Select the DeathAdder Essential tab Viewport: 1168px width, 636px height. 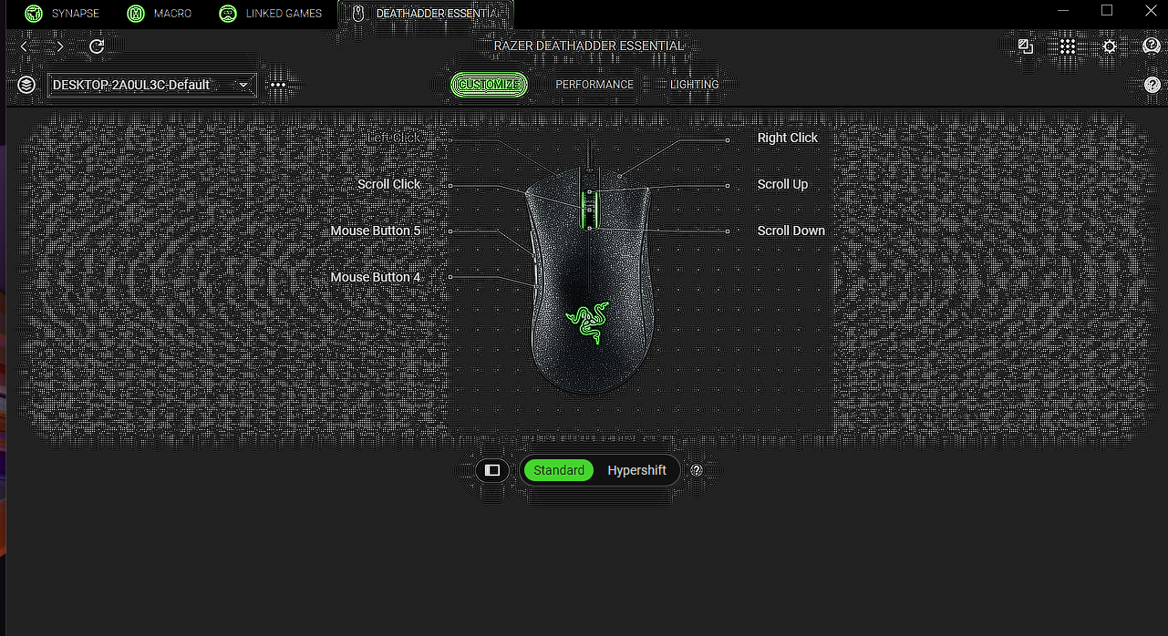[x=425, y=14]
